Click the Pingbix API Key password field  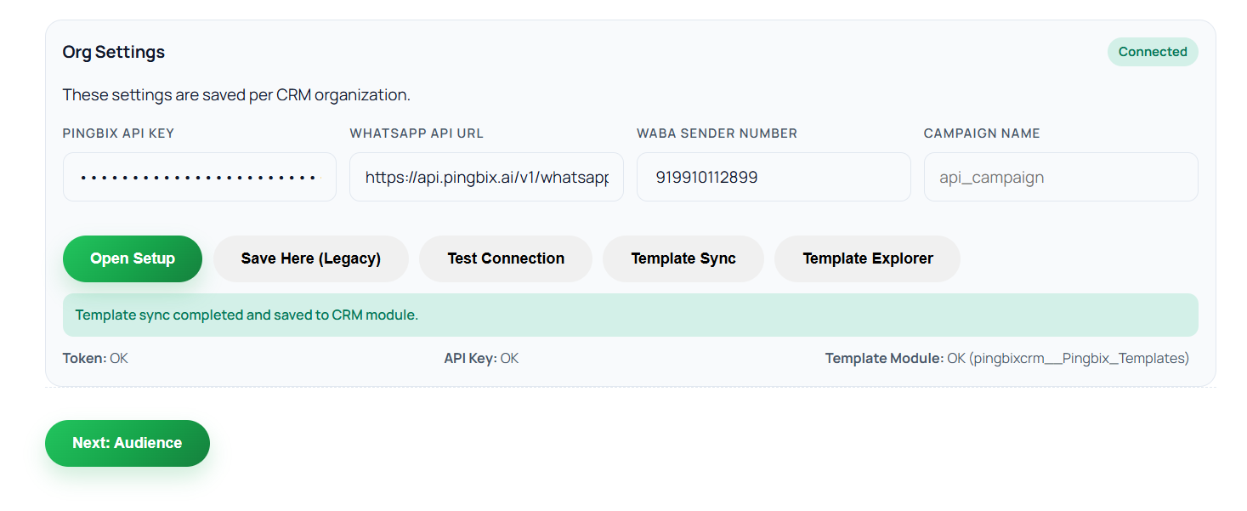pyautogui.click(x=199, y=177)
